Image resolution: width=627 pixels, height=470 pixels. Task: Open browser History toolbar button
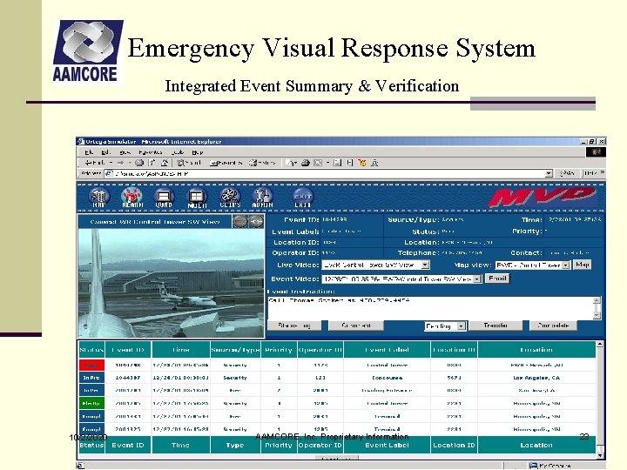(262, 163)
